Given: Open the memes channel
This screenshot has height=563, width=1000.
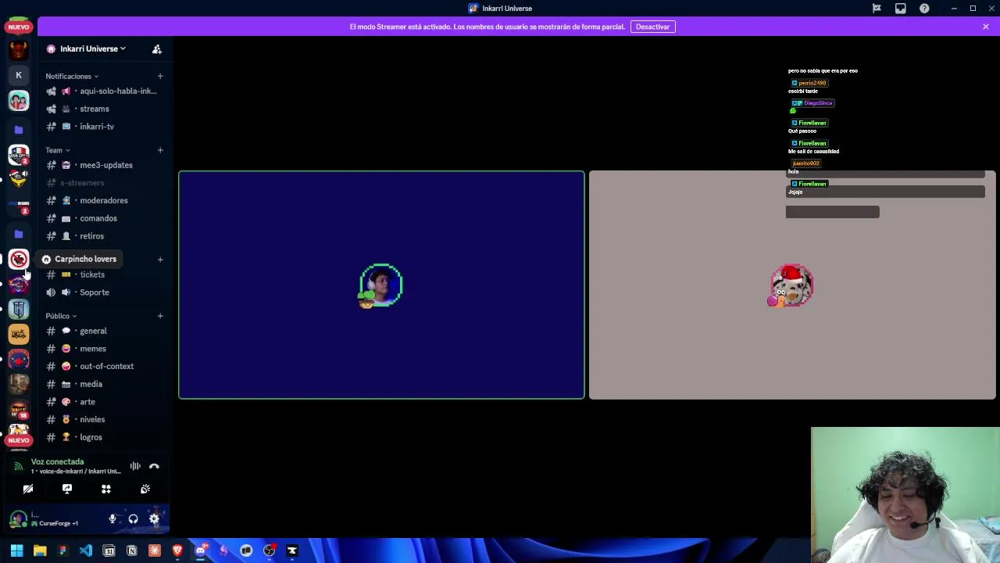Looking at the screenshot, I should click(103, 349).
